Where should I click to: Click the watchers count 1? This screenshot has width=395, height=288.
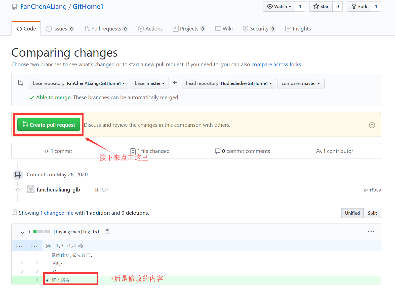click(x=300, y=6)
